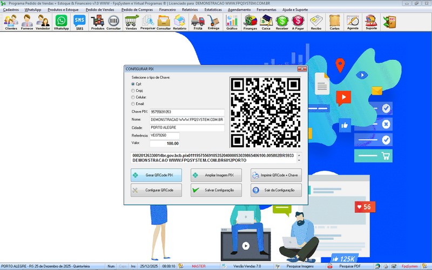The image size is (432, 270).
Task: Click the Consultar file box icon next to Pesquisar
Action: [x=164, y=22]
